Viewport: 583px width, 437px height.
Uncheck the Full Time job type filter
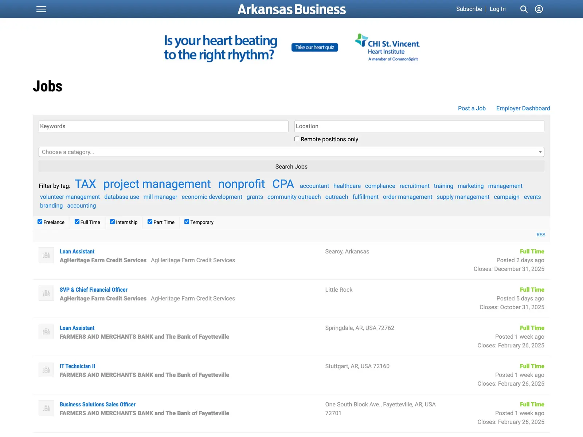(77, 222)
